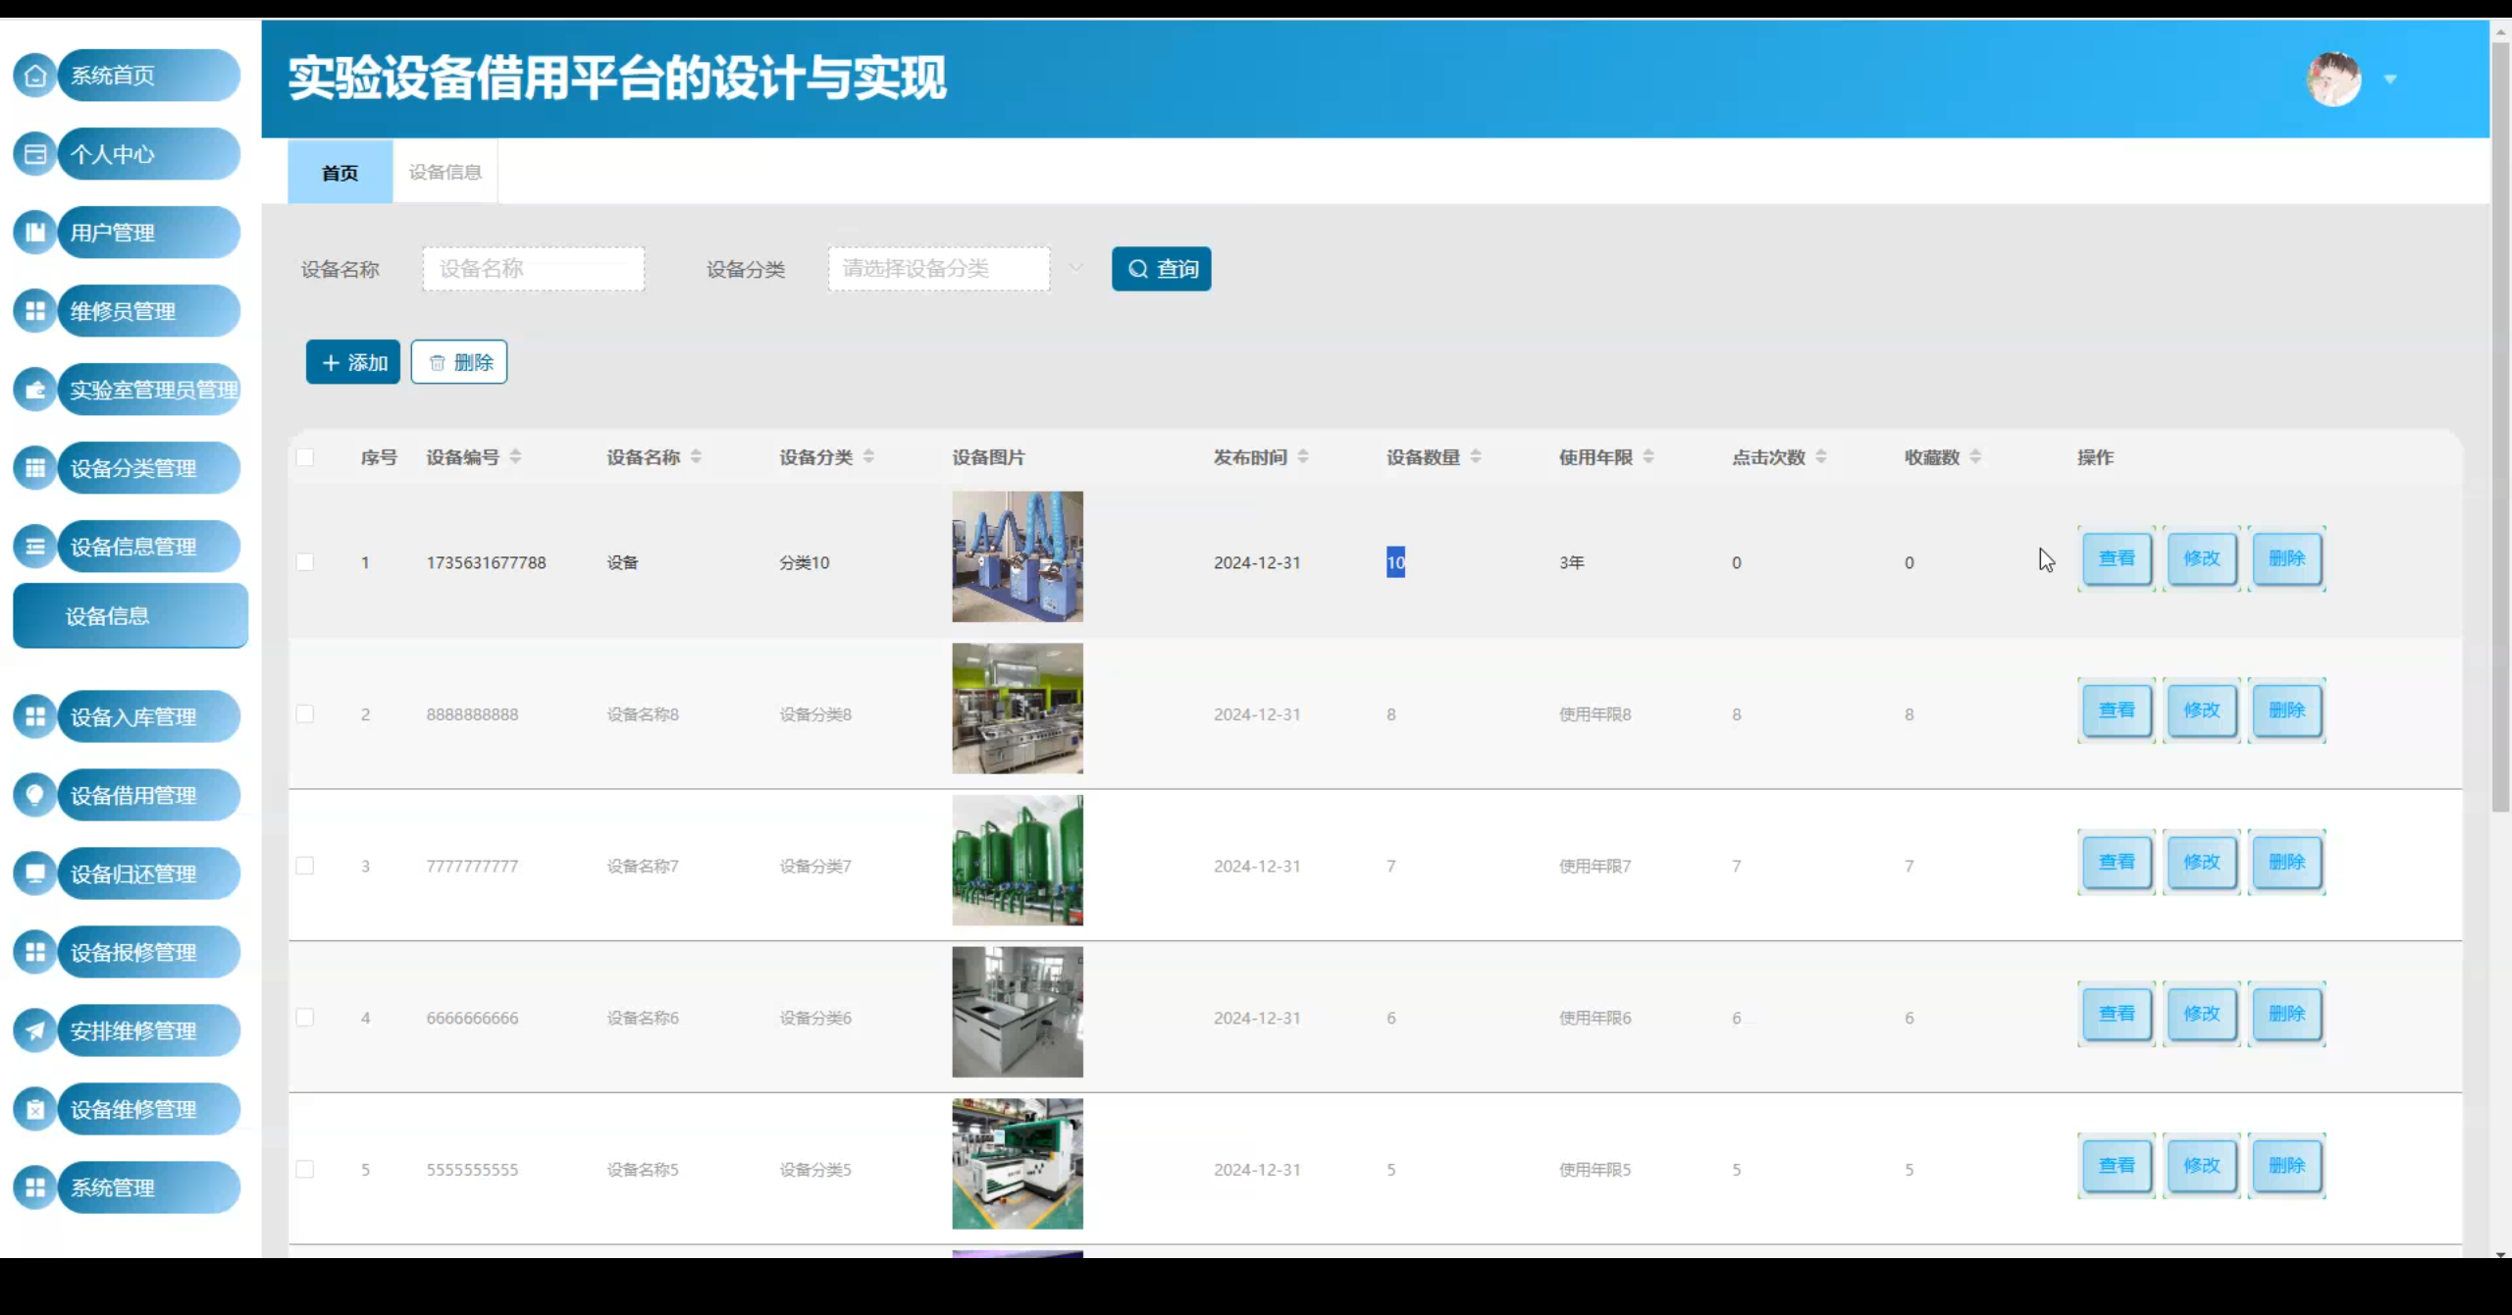Click the 设备借用管理 lightbulb icon

click(x=35, y=795)
